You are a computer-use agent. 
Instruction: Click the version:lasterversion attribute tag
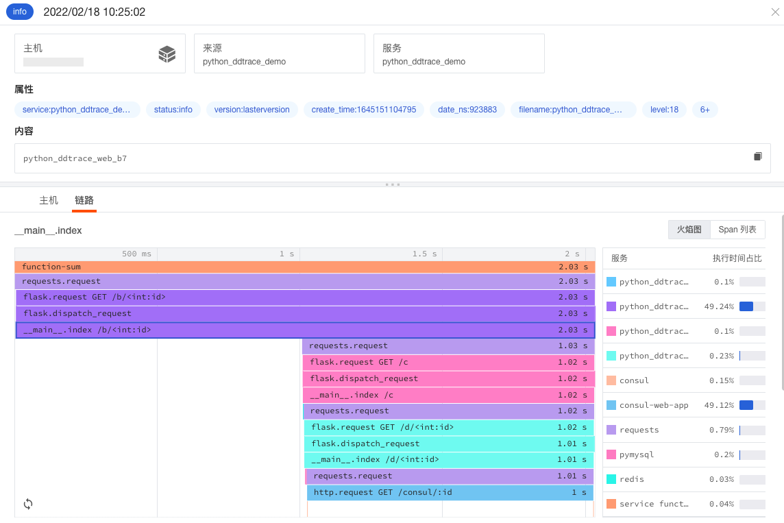tap(252, 110)
